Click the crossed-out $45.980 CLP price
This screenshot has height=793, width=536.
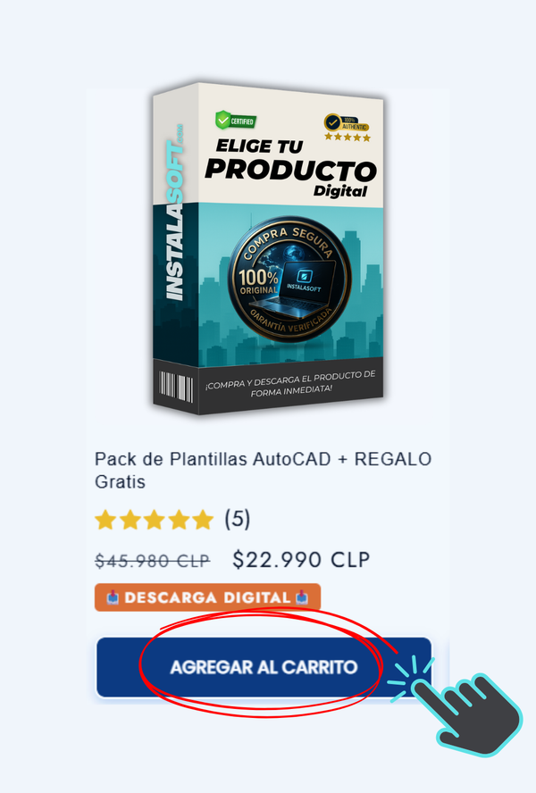point(153,561)
